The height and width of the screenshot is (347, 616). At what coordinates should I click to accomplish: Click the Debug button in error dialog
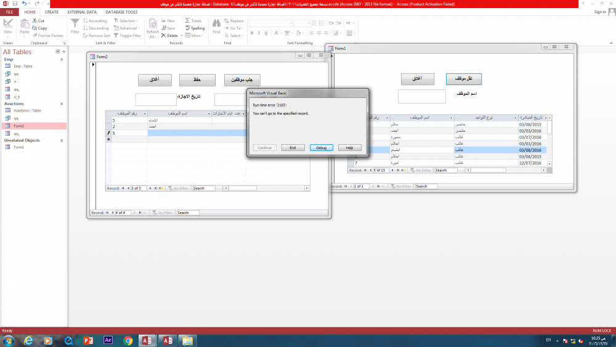tap(322, 148)
